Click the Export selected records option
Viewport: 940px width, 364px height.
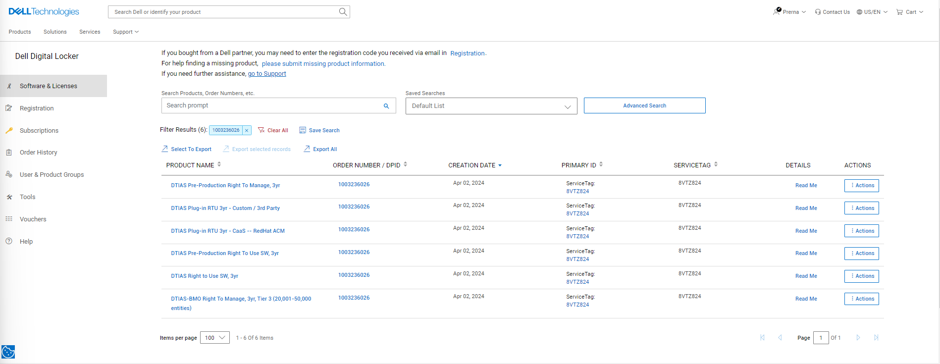tap(257, 149)
